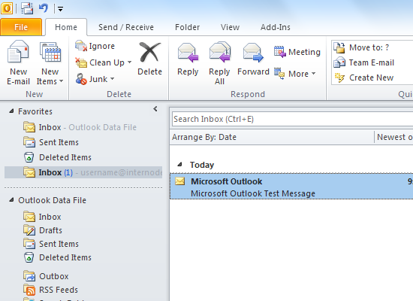Screen dimensions: 413x301
Task: Click the Reply All icon
Action: pos(220,52)
